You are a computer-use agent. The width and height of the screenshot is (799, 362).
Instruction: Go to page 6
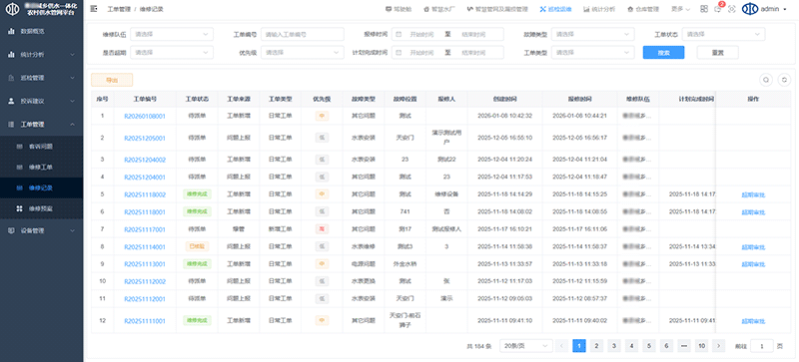pyautogui.click(x=666, y=346)
